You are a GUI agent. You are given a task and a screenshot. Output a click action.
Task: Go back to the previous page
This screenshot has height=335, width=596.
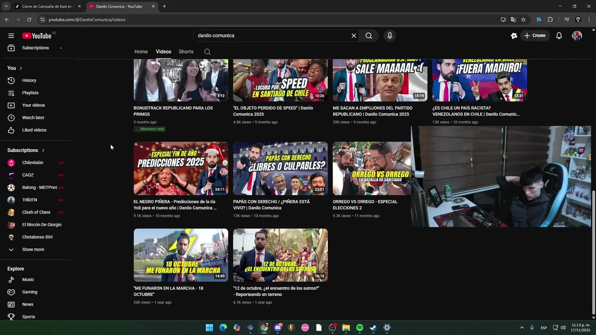pyautogui.click(x=7, y=20)
